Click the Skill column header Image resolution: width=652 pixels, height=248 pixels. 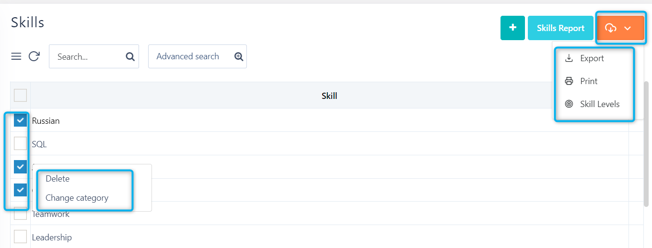pyautogui.click(x=329, y=96)
